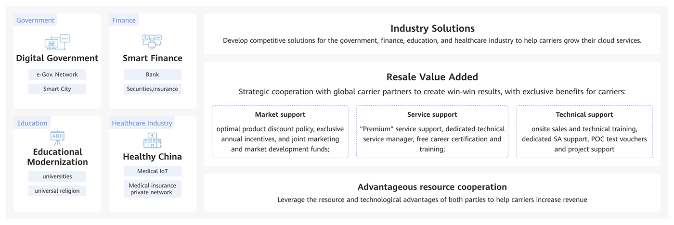The image size is (674, 225).
Task: Click the e-Gov. Network tag
Action: (x=57, y=75)
